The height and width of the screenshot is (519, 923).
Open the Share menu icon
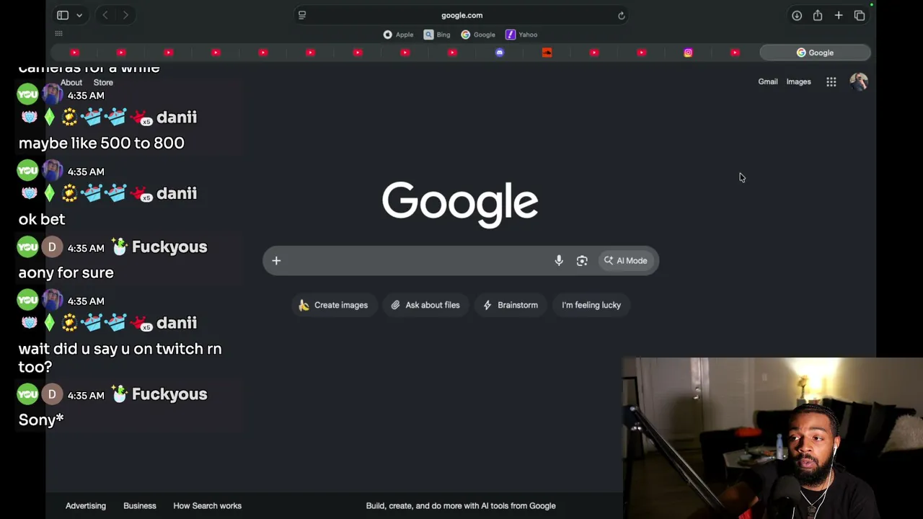[818, 15]
